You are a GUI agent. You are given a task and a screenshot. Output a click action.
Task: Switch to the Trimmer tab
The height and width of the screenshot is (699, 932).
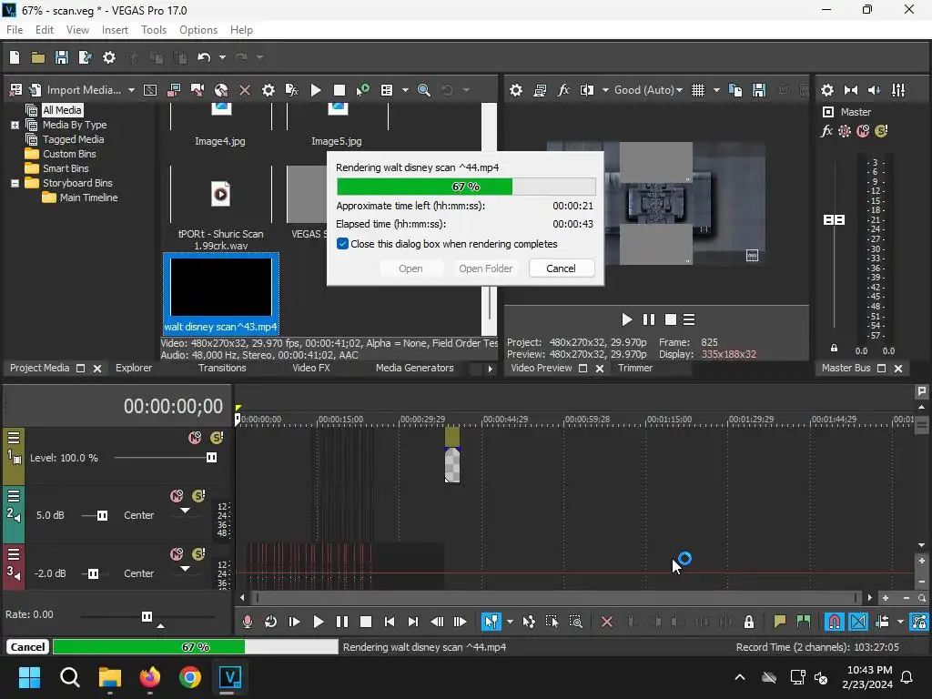pos(634,368)
